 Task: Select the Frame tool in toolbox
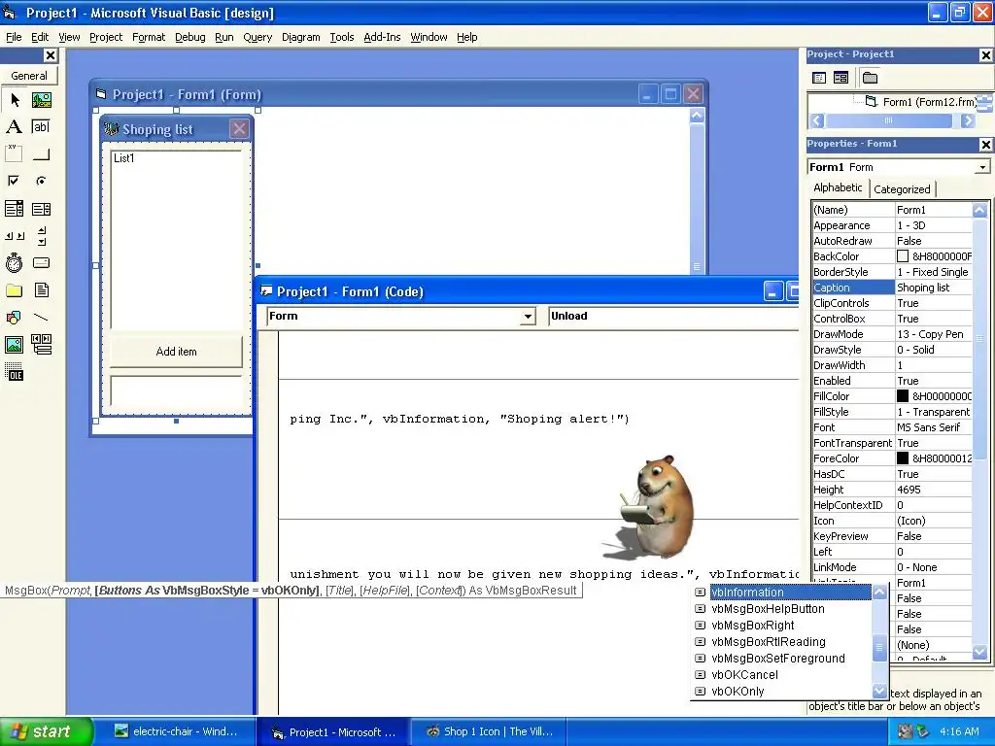(x=14, y=153)
